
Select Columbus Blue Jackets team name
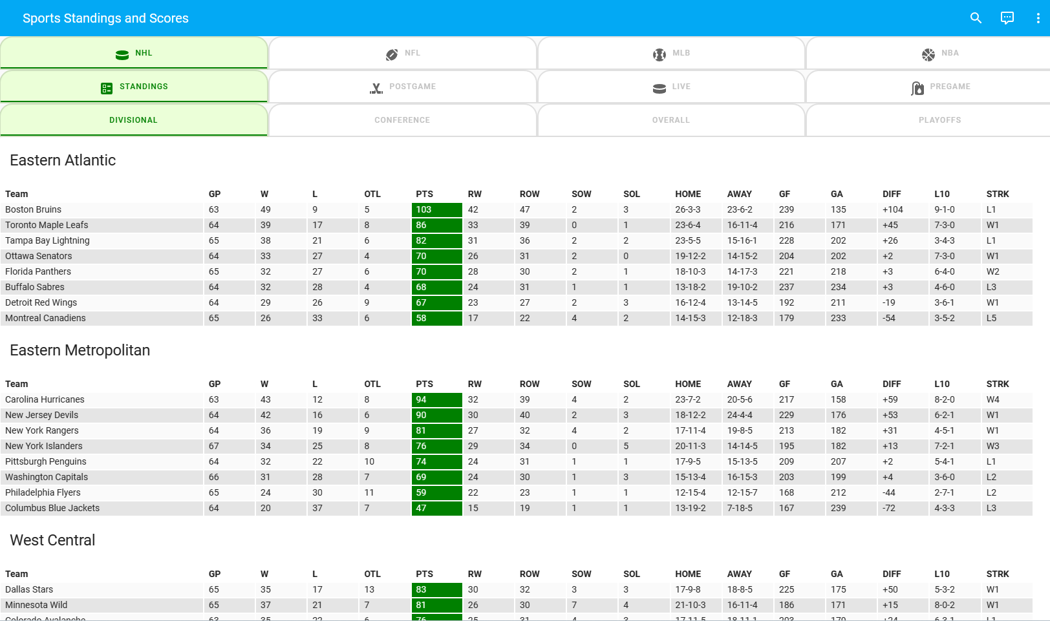[x=52, y=508]
